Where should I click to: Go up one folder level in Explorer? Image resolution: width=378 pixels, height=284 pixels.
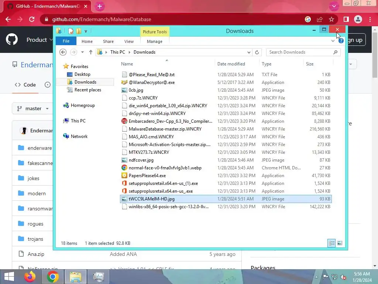pos(91,52)
